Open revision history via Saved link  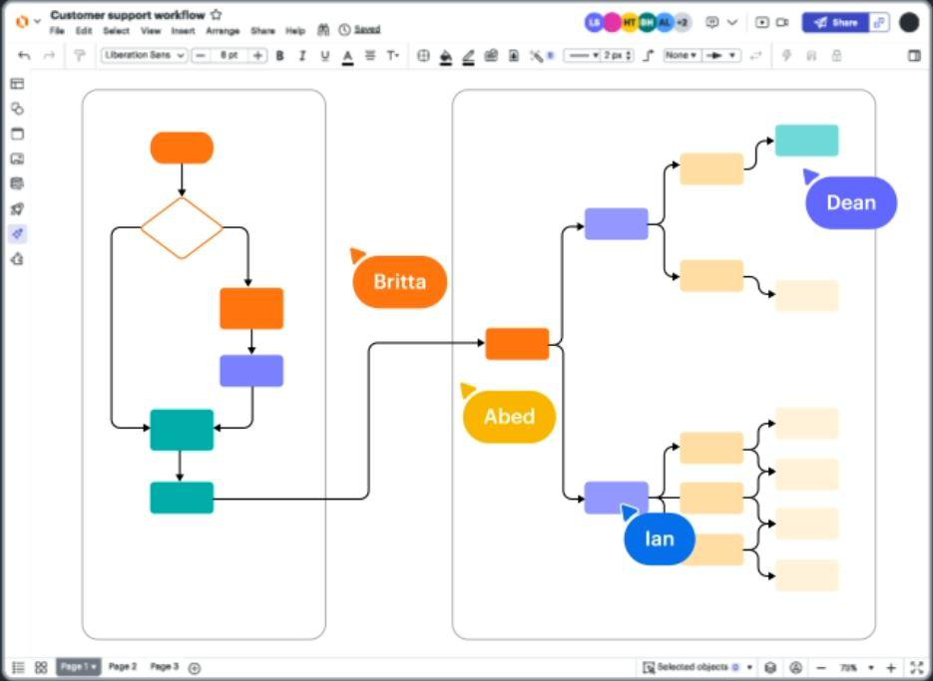(367, 29)
